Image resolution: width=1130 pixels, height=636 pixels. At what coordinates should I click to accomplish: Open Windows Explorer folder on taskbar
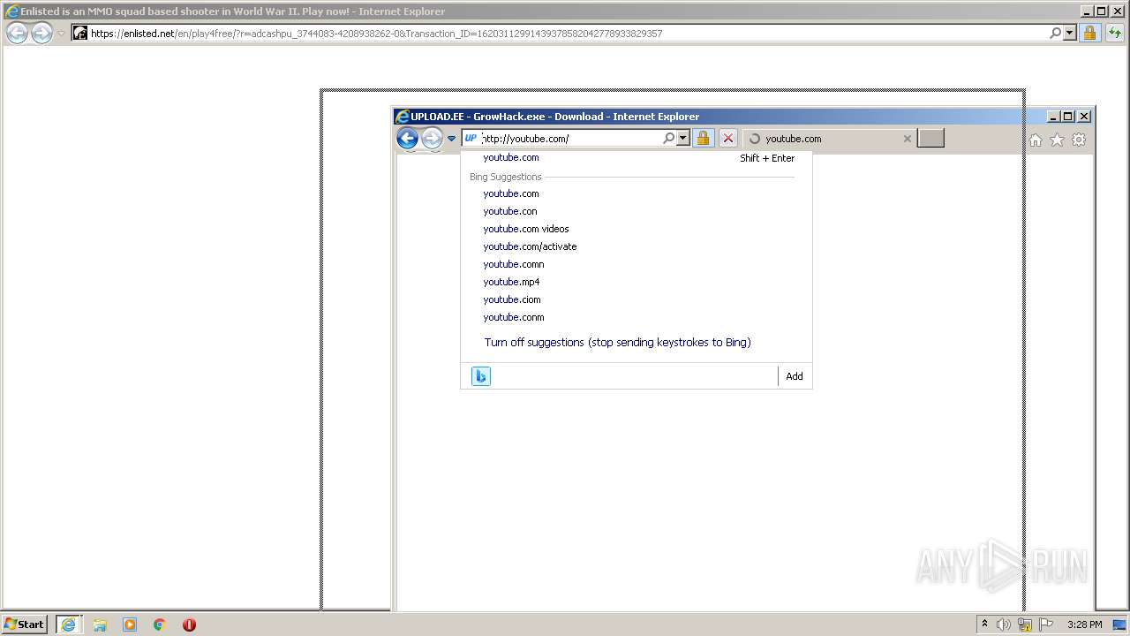[100, 625]
